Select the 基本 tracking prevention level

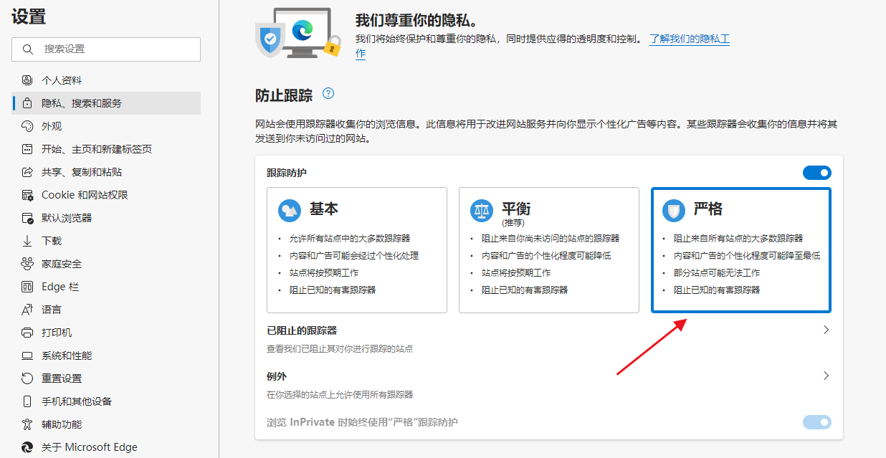[357, 250]
